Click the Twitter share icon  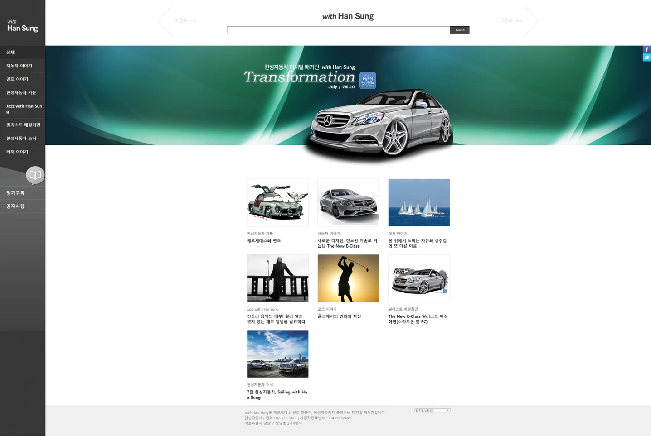(x=647, y=57)
